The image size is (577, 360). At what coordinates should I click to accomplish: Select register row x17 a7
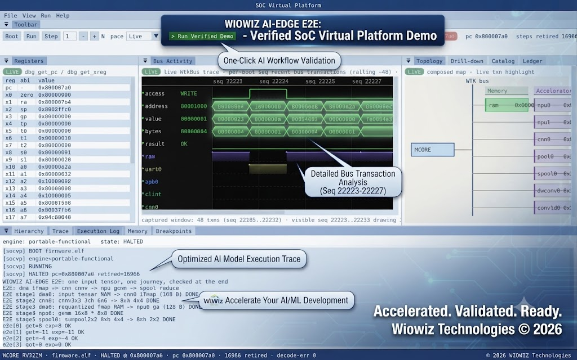(66, 217)
